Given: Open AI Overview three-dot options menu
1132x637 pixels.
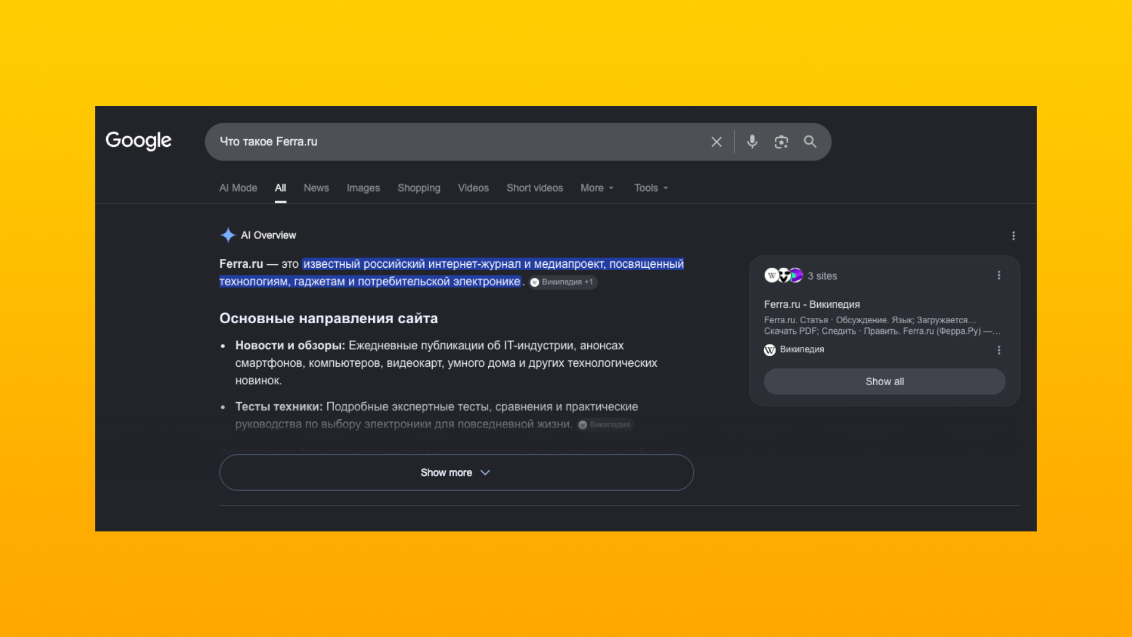Looking at the screenshot, I should click(1013, 236).
